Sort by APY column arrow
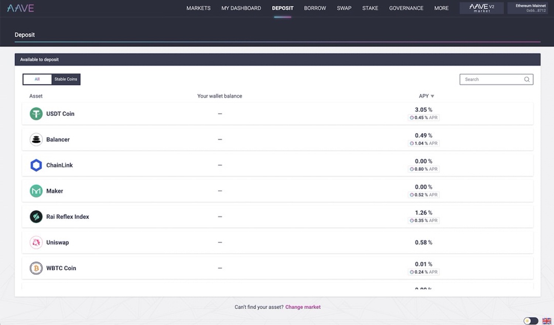This screenshot has height=325, width=554. (432, 96)
